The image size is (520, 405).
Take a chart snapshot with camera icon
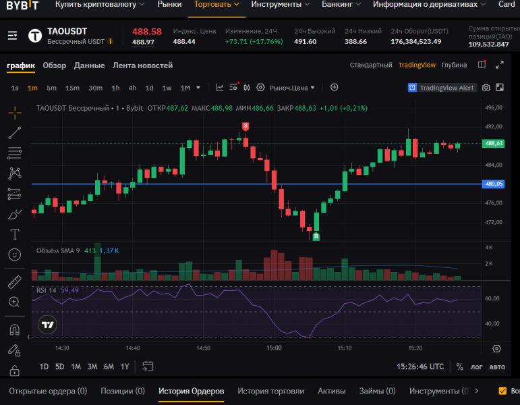[486, 88]
